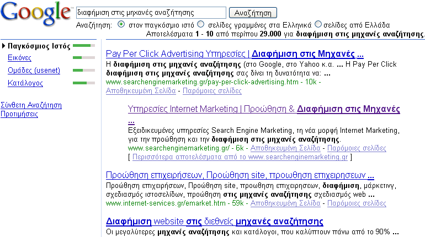The height and width of the screenshot is (237, 425).
Task: Click snippet text 'Εξειδικευμένες υπηρεσίες Search Engine Marketing'
Action: (x=210, y=131)
